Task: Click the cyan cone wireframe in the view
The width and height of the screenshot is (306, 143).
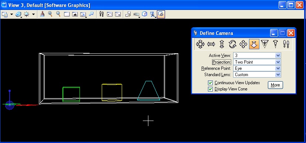Action: [148, 91]
